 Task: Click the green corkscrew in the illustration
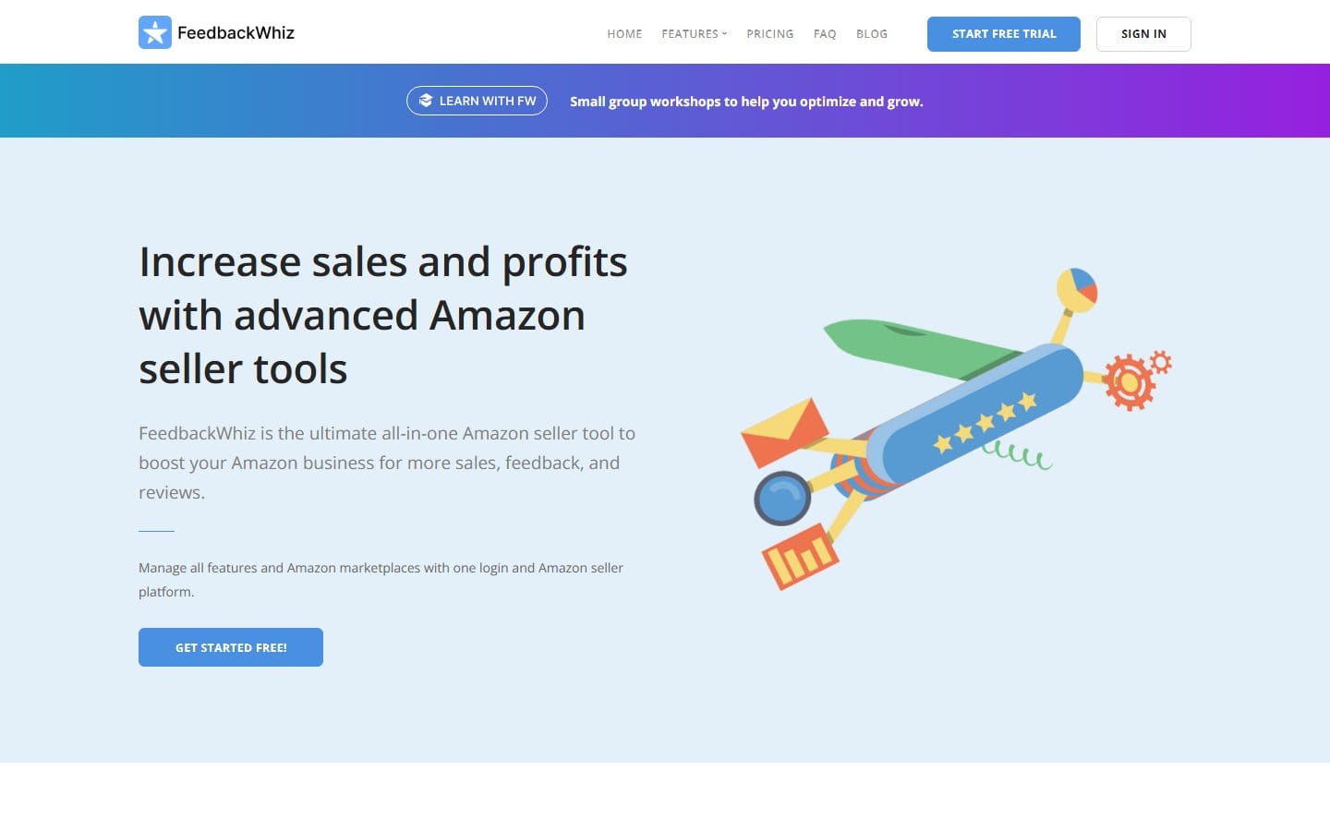[1018, 455]
